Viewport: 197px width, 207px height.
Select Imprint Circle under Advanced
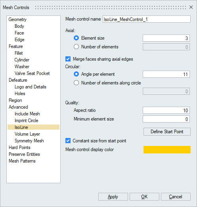point(27,121)
